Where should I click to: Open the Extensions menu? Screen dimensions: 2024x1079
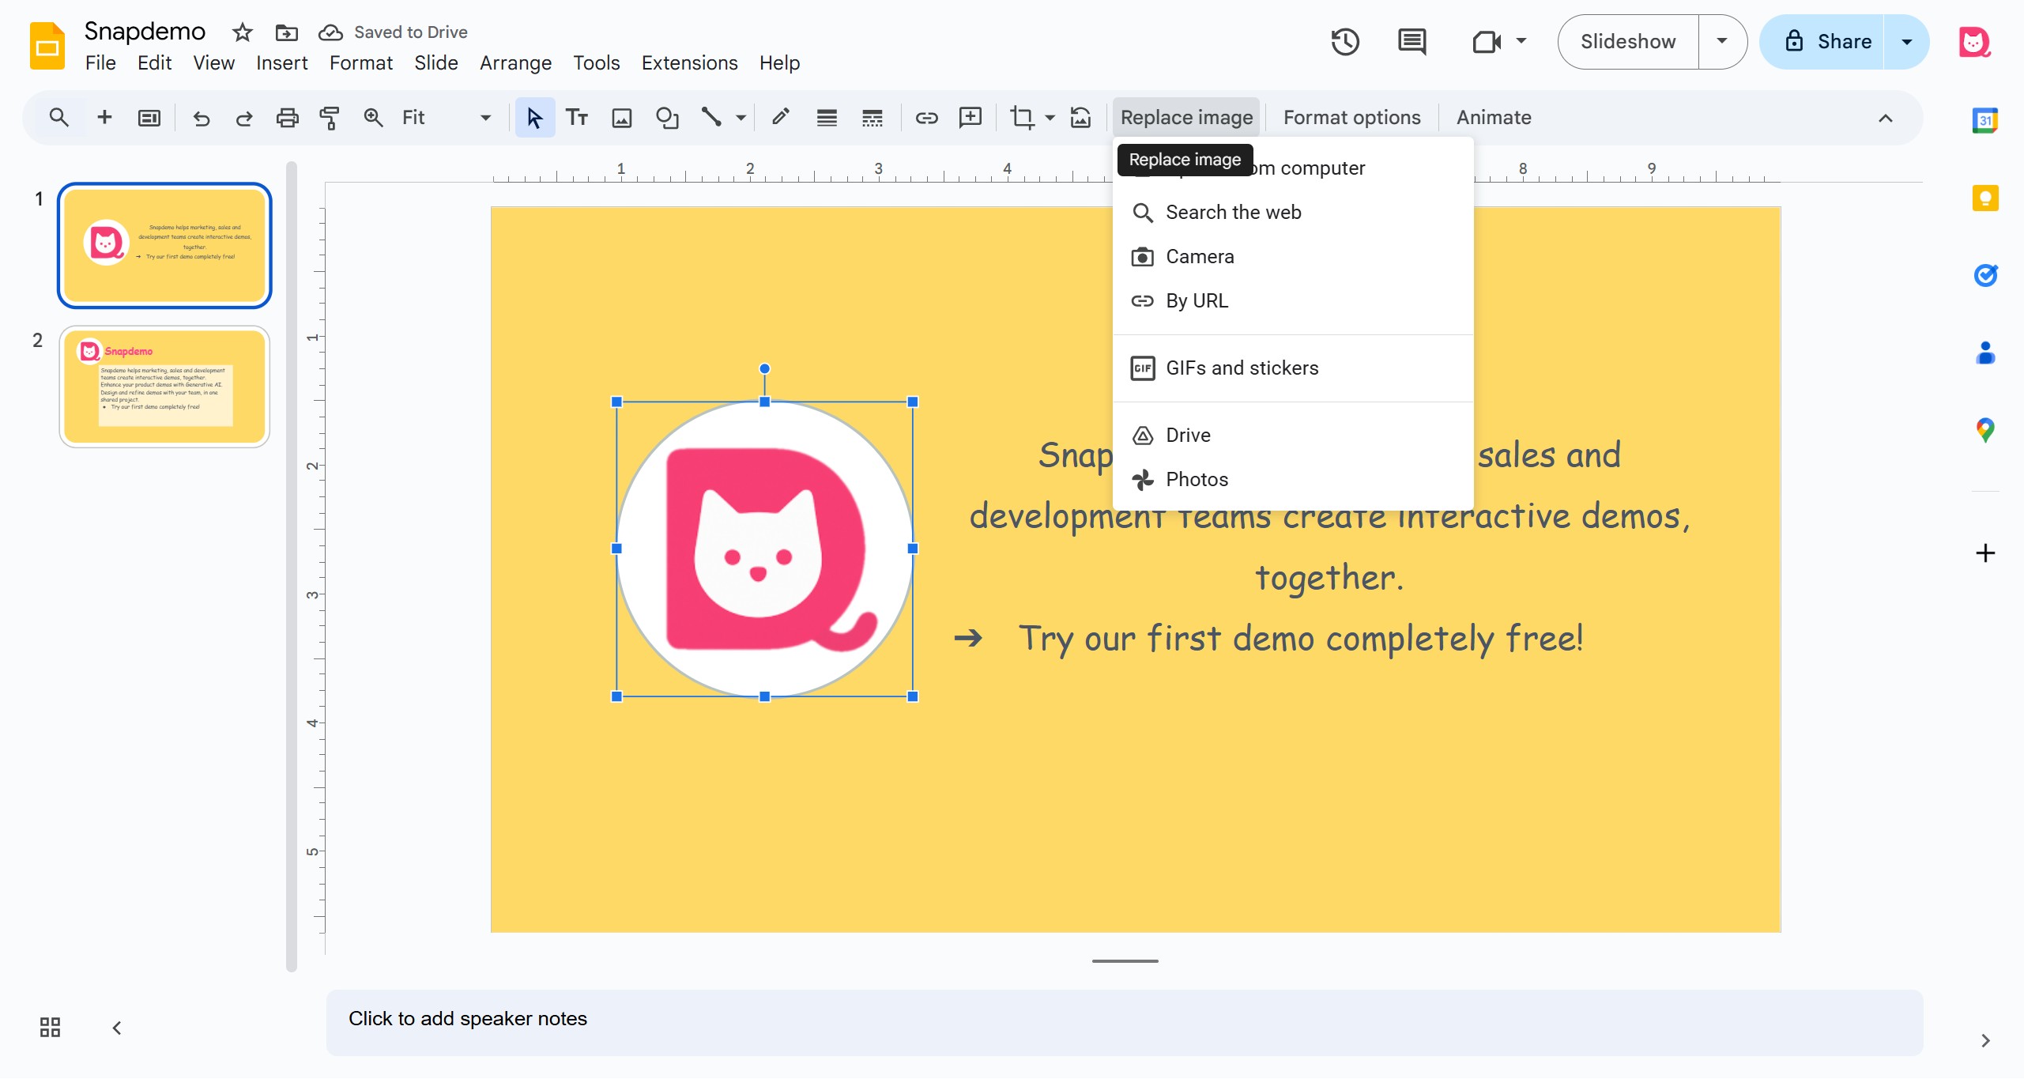[x=689, y=63]
